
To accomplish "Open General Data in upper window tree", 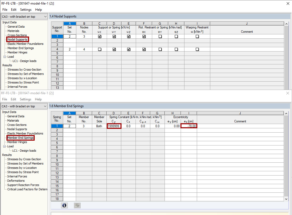I will [x=16, y=27].
